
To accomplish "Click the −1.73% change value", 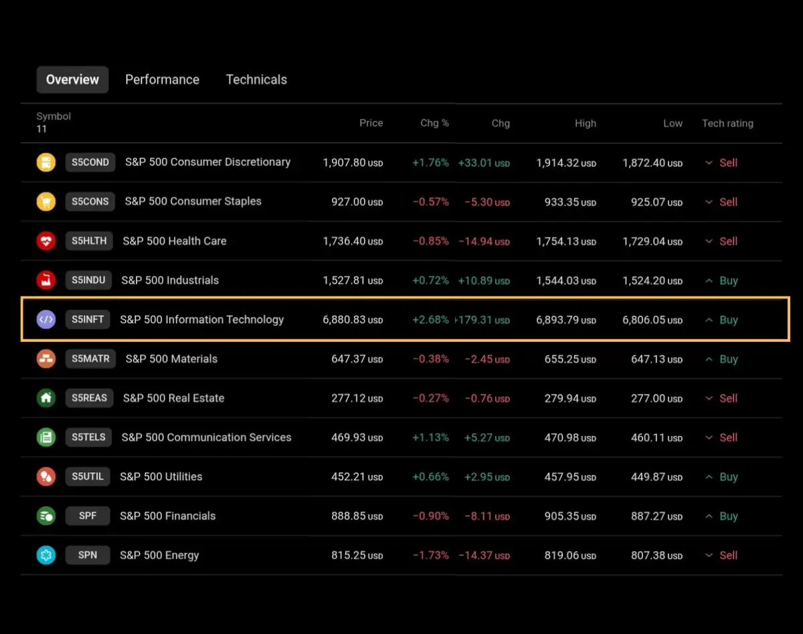I will coord(430,556).
